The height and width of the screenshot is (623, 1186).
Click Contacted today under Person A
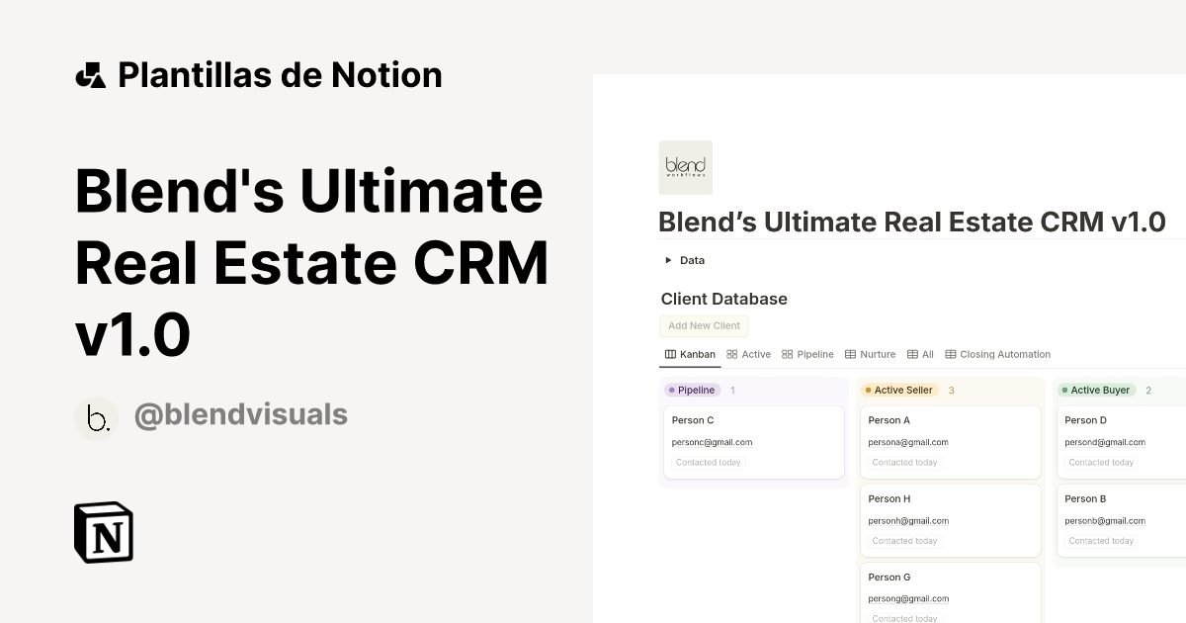pos(904,462)
